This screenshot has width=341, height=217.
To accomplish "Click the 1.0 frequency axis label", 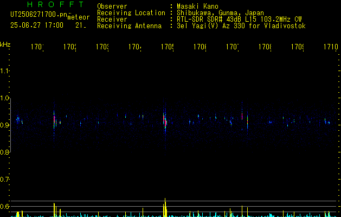I will [x=4, y=98].
